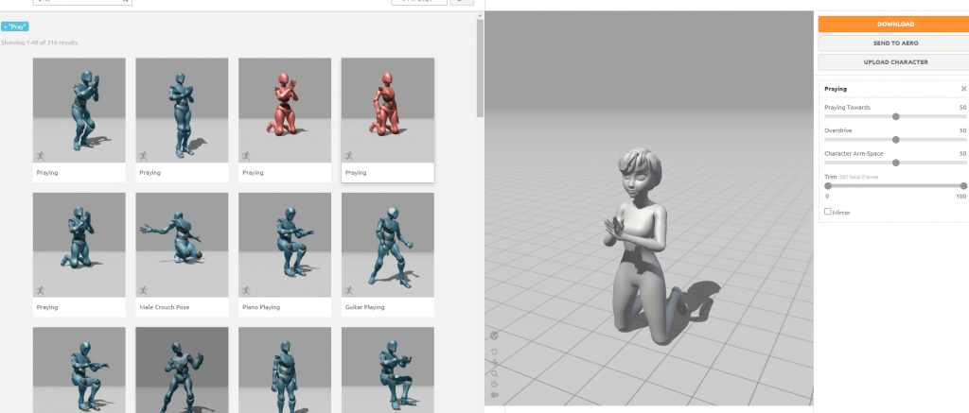
Task: Click the reset camera rotation arrow icon
Action: [x=494, y=352]
